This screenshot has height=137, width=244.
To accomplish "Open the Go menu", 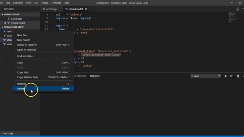I will [x=36, y=3].
